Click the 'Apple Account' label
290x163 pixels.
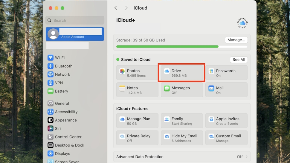(73, 37)
